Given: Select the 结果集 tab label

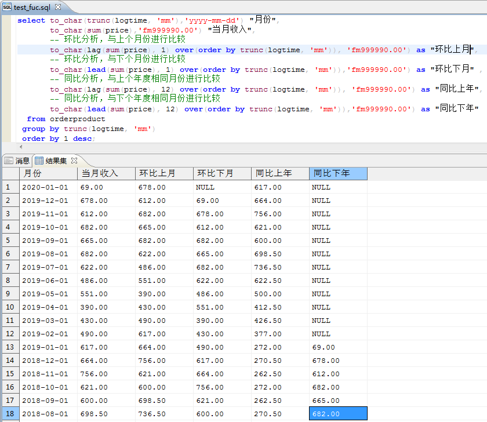Looking at the screenshot, I should [56, 161].
